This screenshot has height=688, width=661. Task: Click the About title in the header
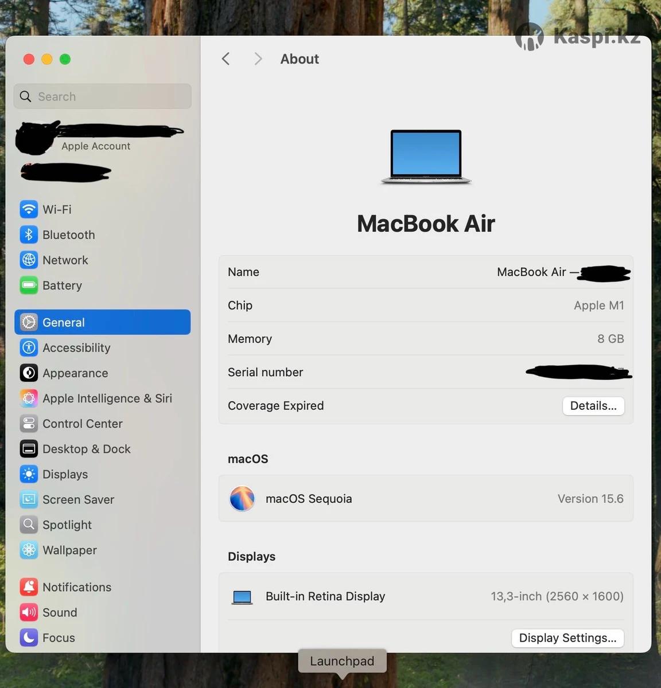300,59
